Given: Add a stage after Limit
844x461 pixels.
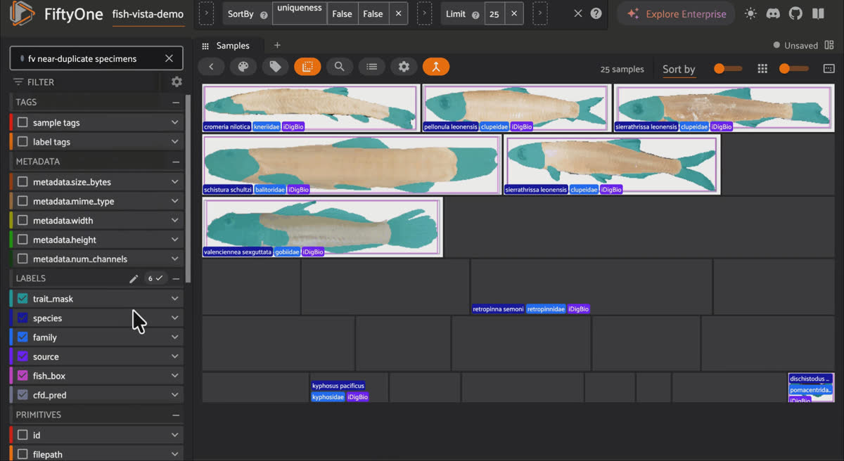Looking at the screenshot, I should [539, 13].
